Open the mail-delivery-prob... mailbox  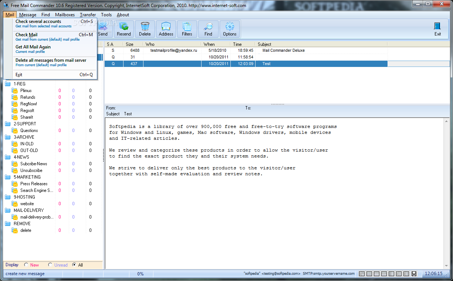(x=37, y=217)
